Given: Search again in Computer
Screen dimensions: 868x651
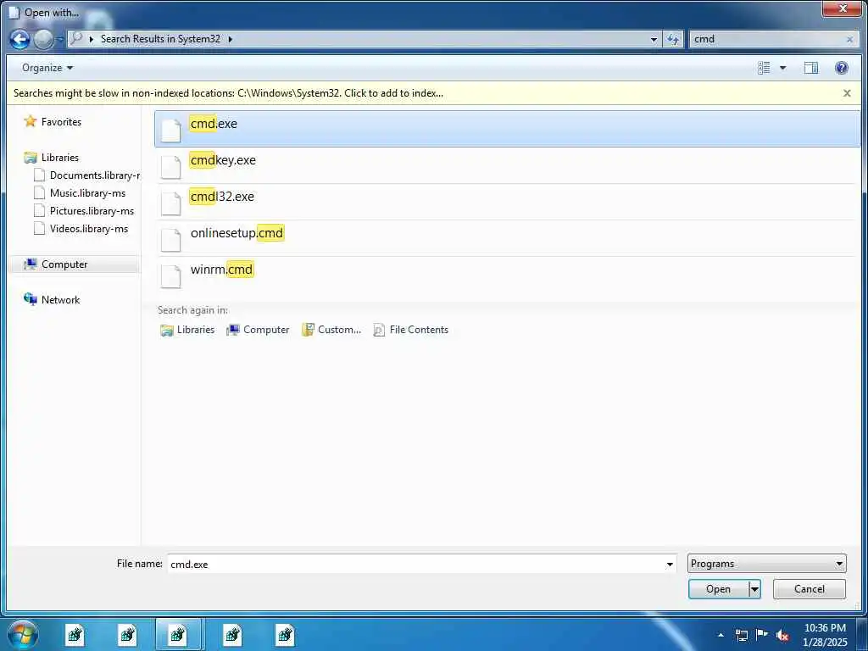Looking at the screenshot, I should [x=258, y=330].
